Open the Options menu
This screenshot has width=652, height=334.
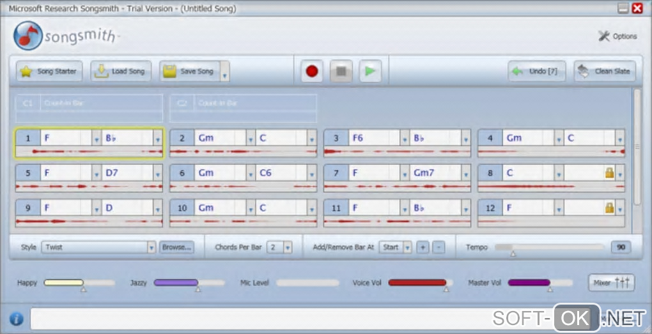coord(617,36)
